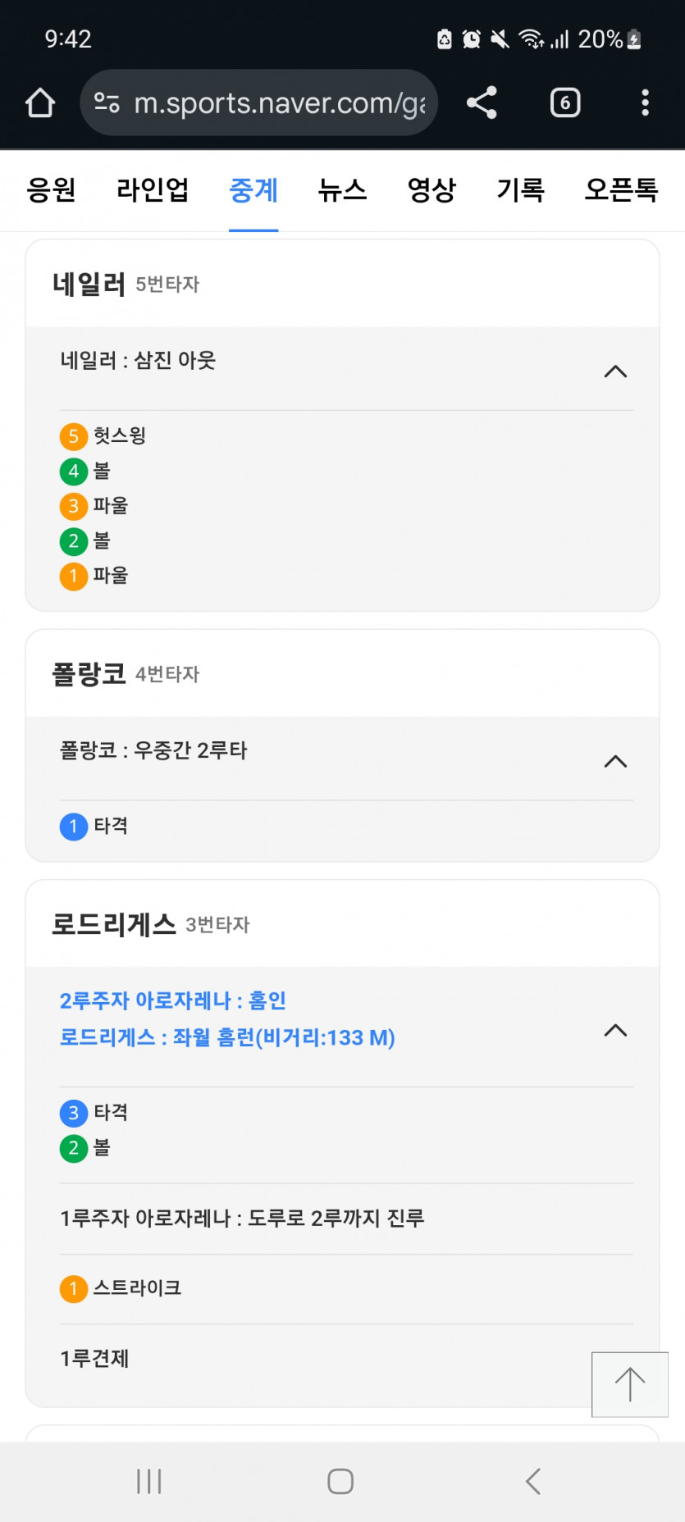Tap the 로드리게스 좌월 홈런 link text
The height and width of the screenshot is (1522, 685).
227,1038
